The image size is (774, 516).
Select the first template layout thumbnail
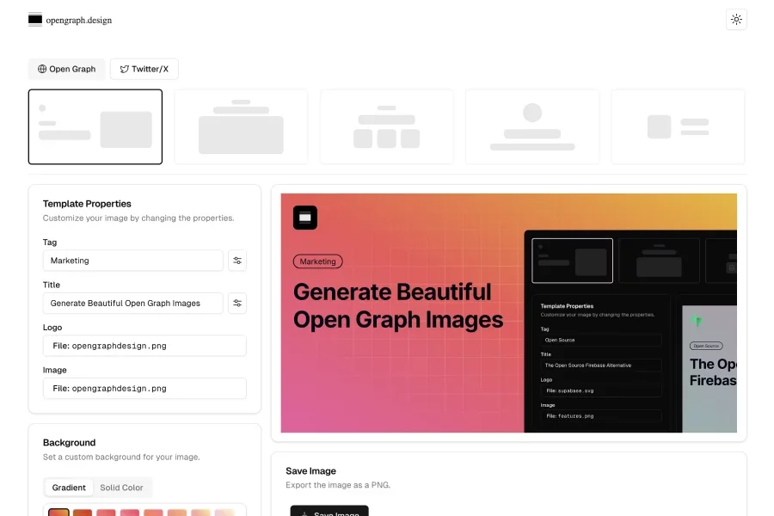pyautogui.click(x=95, y=126)
